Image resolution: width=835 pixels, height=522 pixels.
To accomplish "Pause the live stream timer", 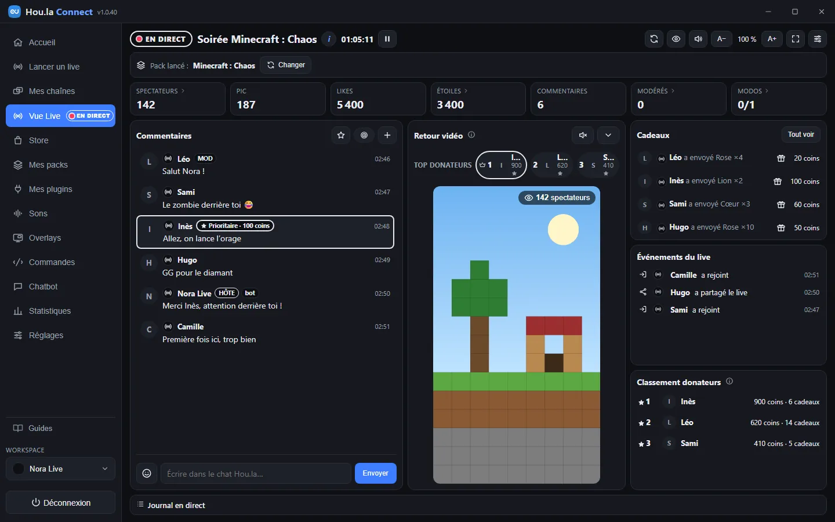I will point(387,39).
